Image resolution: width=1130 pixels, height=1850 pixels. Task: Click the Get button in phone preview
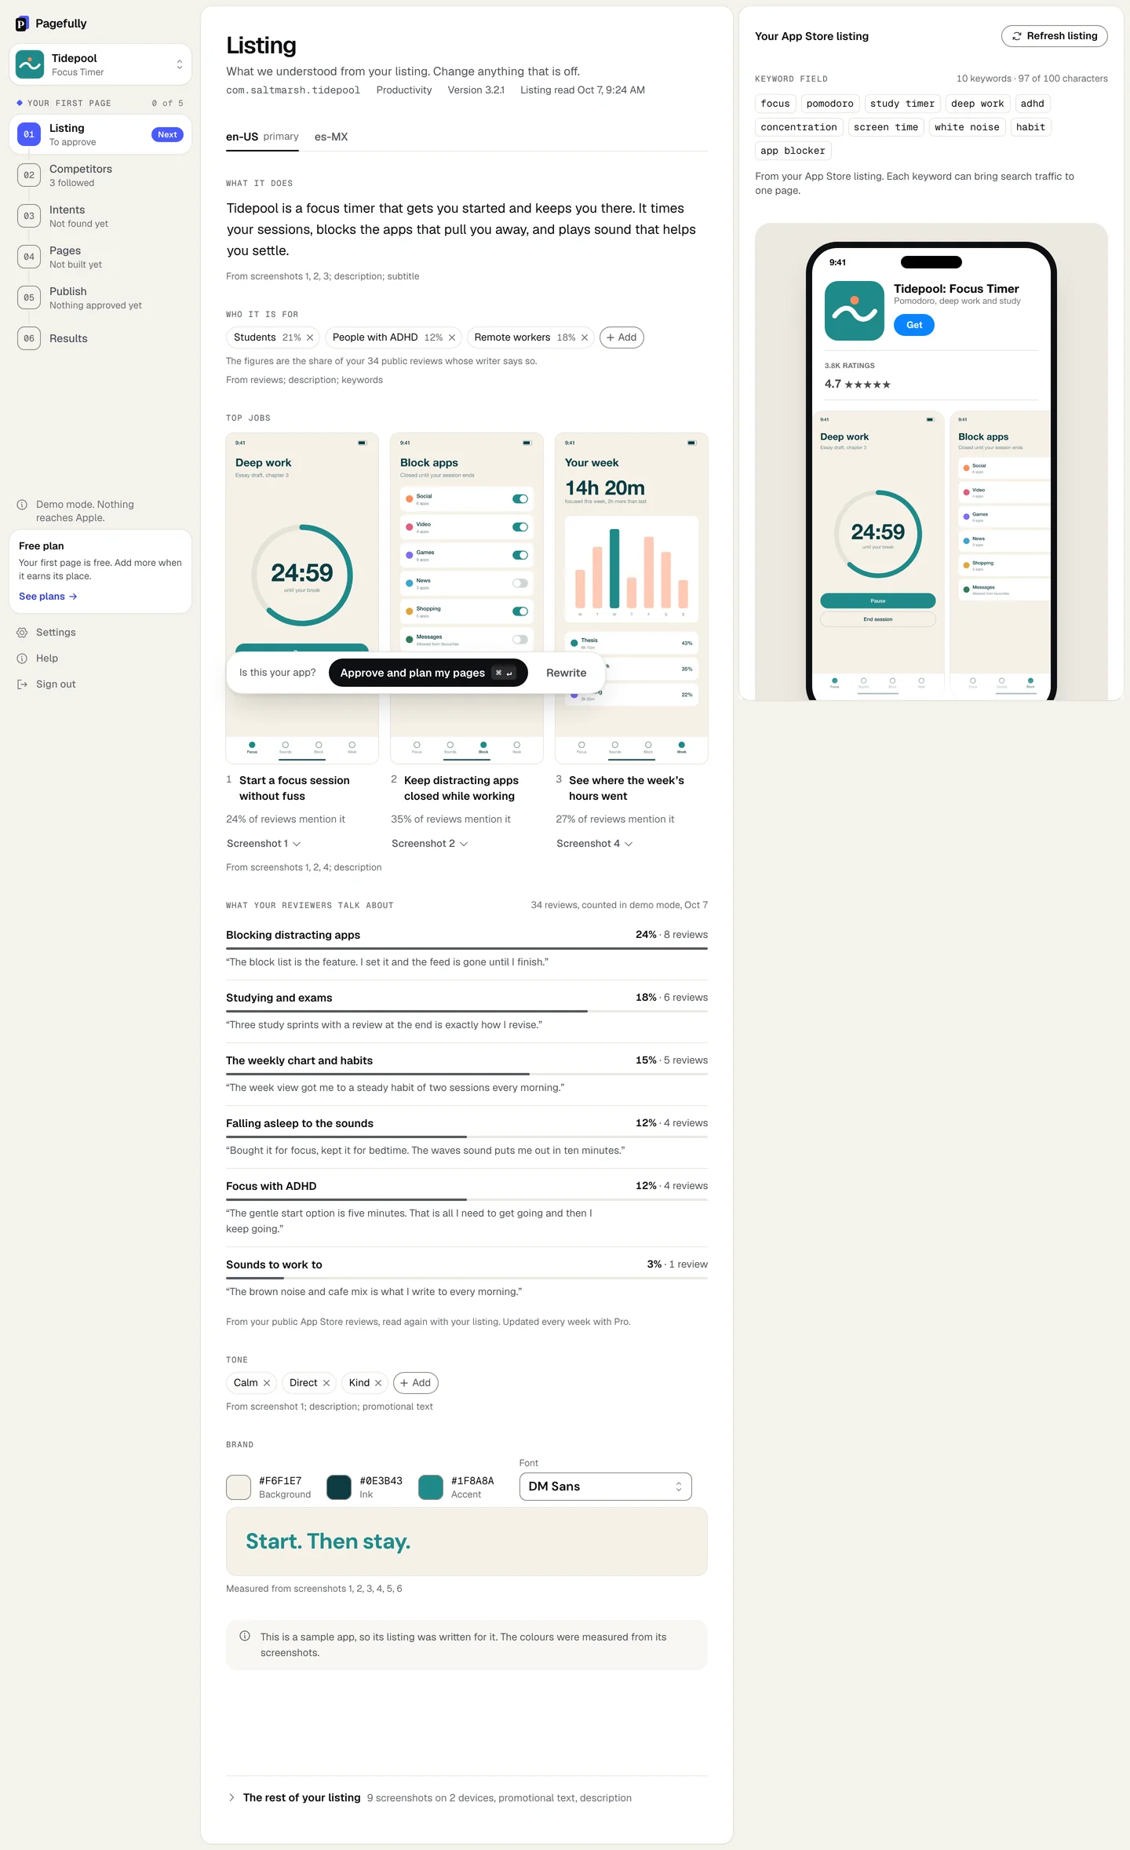[914, 325]
